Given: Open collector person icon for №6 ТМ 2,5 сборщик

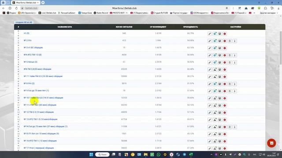Looking at the screenshot, I should click(215, 69).
